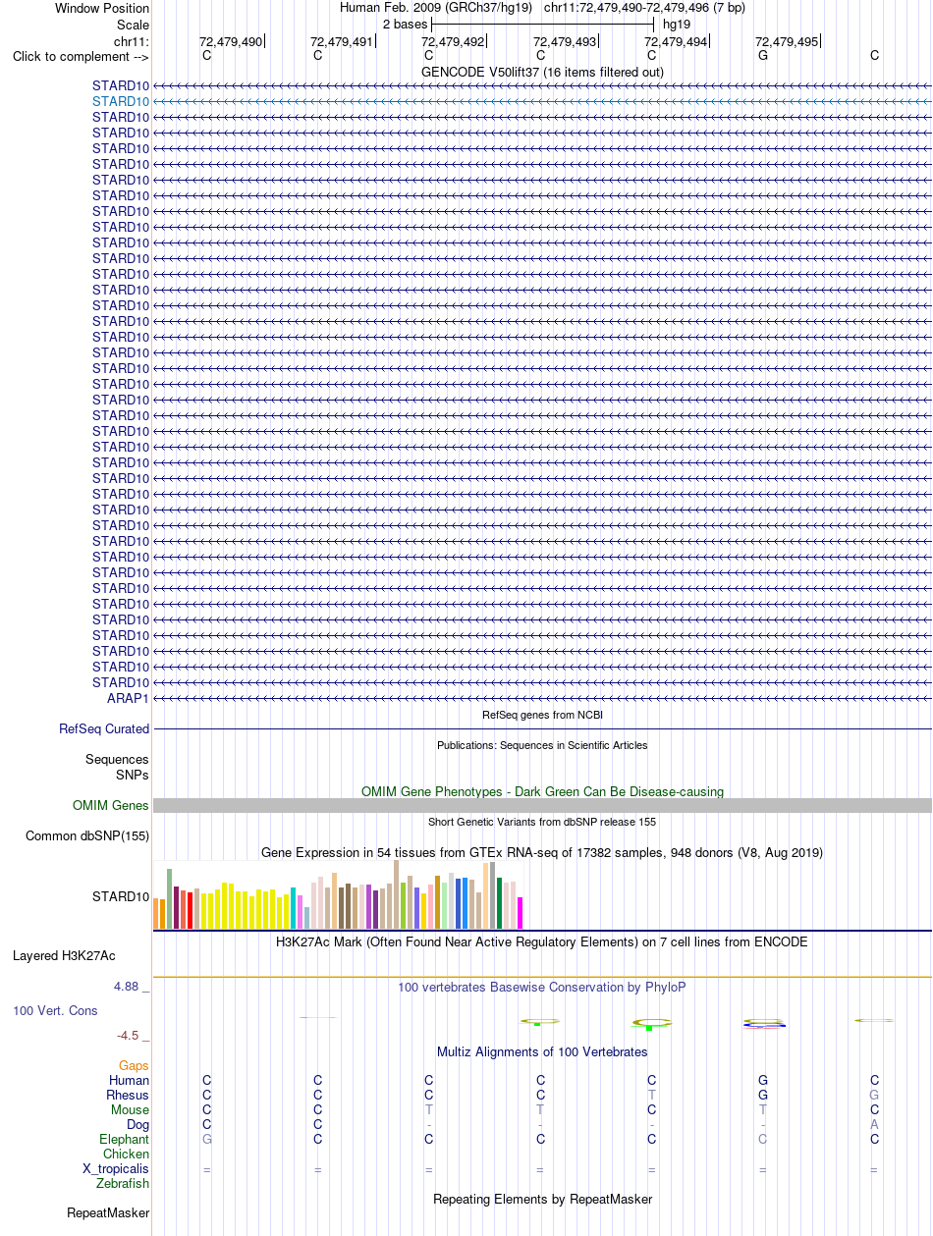Image resolution: width=933 pixels, height=1236 pixels.
Task: Click position marker 72,479,490
Action: (231, 42)
